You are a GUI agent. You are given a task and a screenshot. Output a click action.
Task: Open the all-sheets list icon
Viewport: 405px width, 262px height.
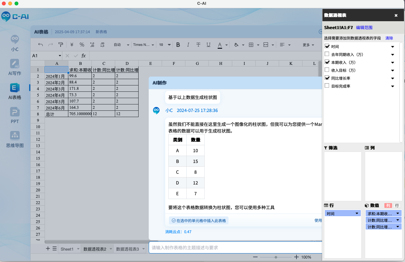(x=54, y=248)
